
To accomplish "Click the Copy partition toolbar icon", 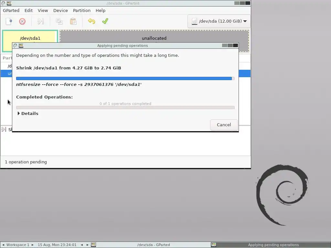I will pyautogui.click(x=59, y=21).
